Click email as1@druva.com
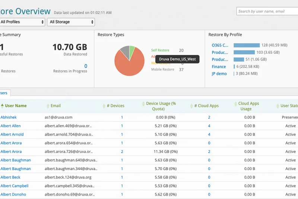298x199 pixels. pos(58,117)
